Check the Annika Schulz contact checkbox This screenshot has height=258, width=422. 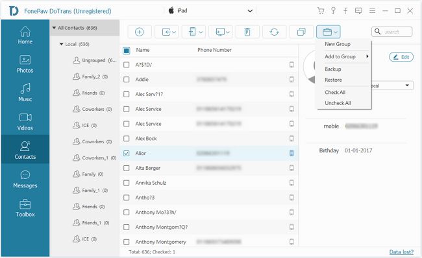click(x=126, y=183)
